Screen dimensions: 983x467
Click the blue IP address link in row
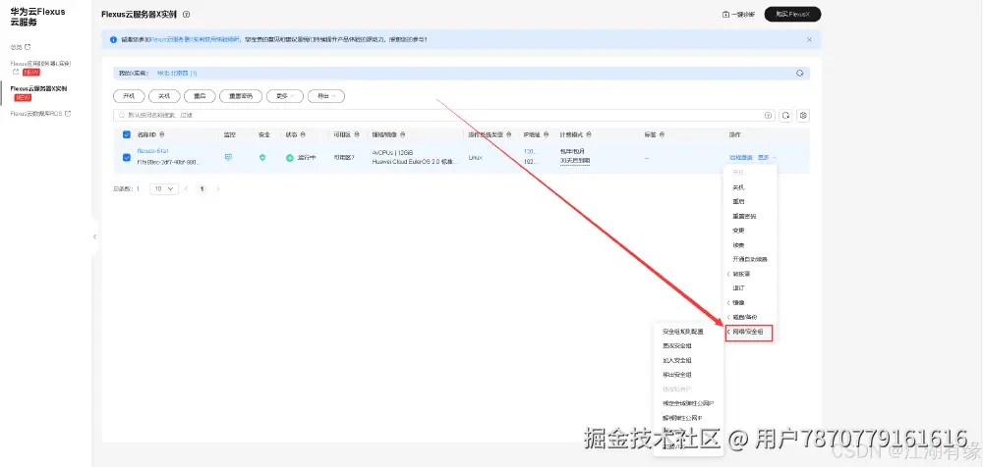[530, 152]
